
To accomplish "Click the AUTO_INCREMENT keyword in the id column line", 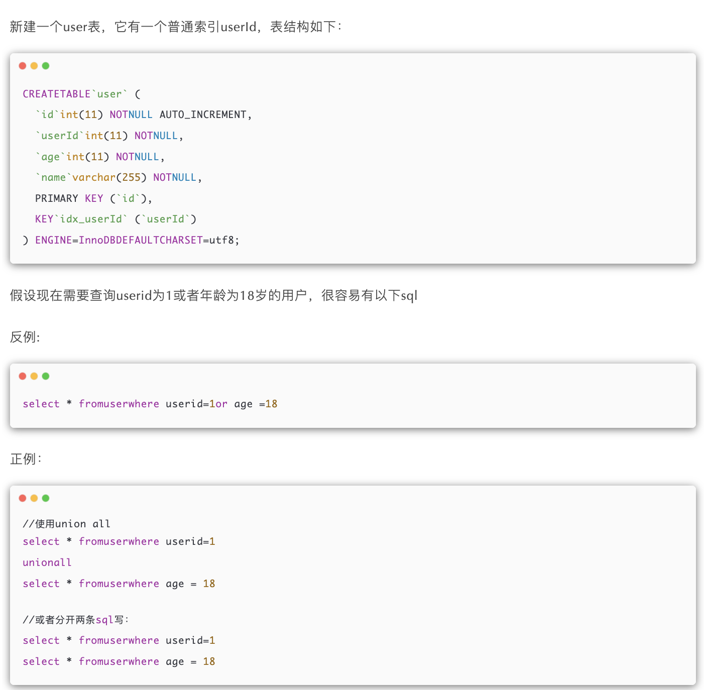I will pos(203,115).
